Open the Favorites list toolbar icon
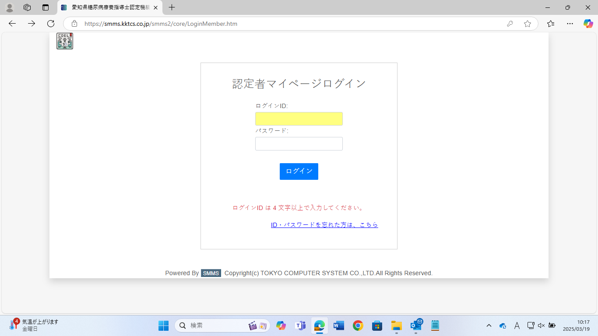 (551, 24)
